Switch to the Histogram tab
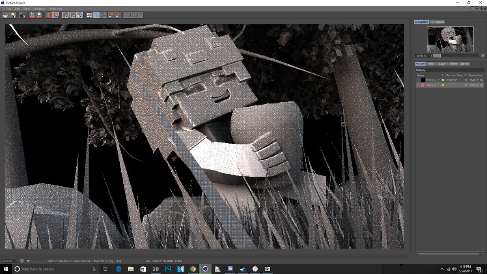 pos(437,22)
